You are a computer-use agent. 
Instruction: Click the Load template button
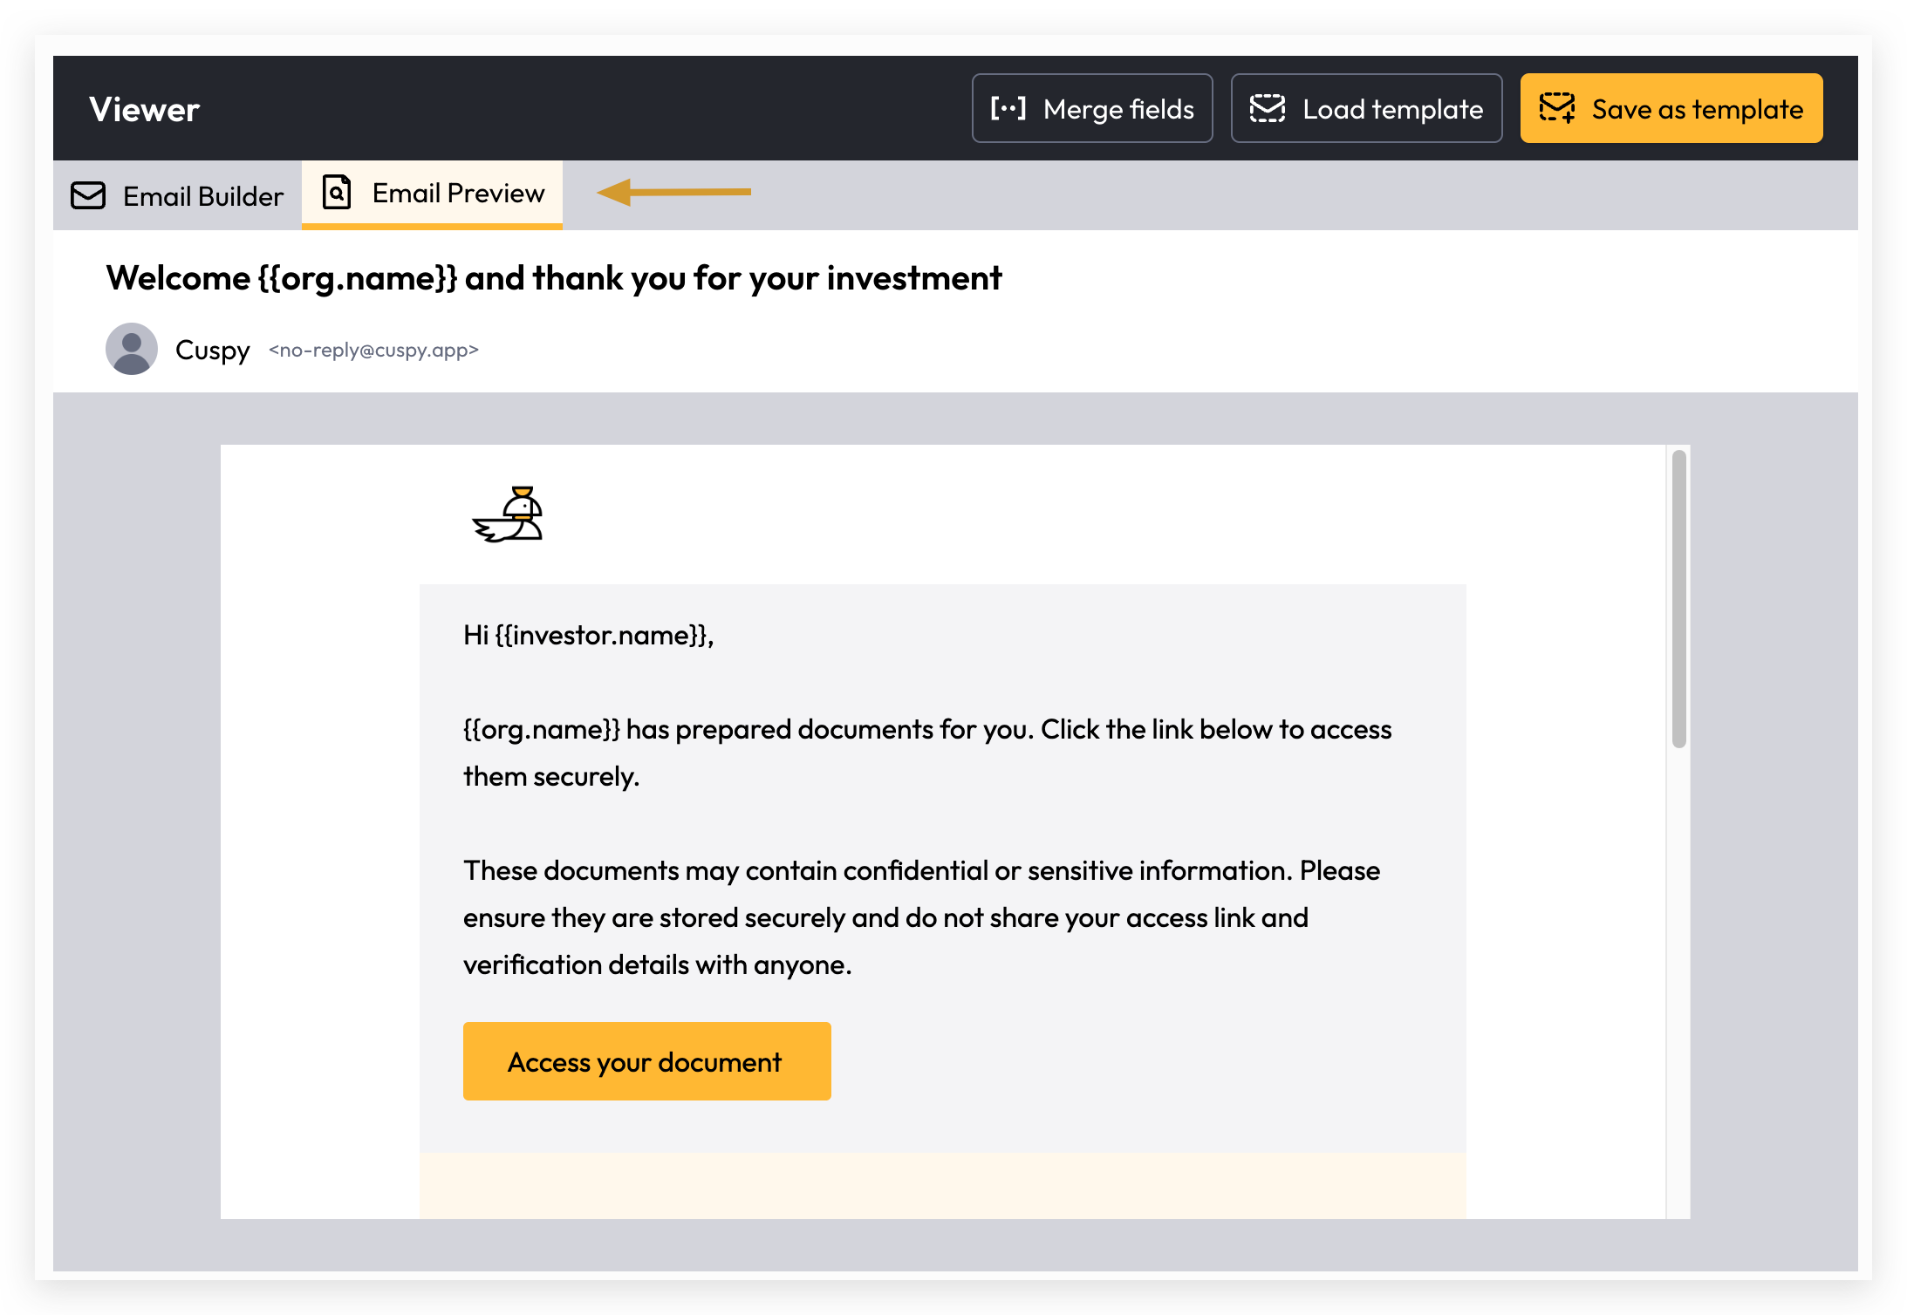(1366, 108)
